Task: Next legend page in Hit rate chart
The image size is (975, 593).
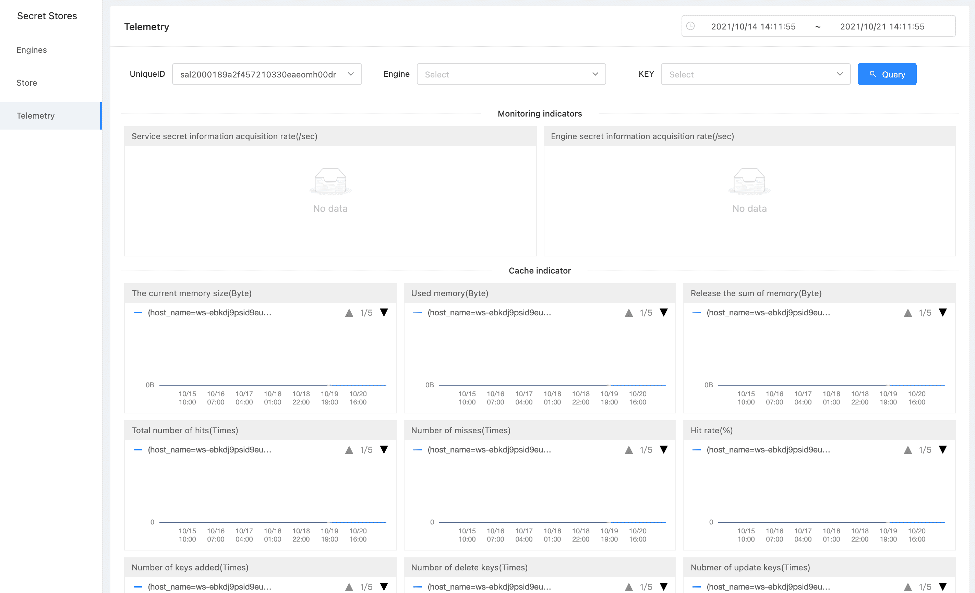Action: coord(943,449)
